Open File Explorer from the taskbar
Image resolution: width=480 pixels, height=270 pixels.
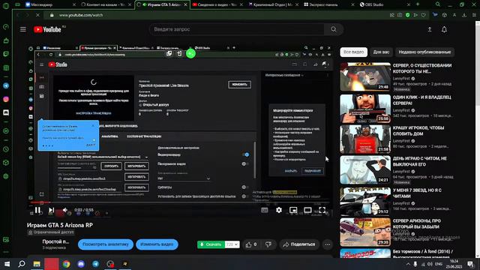point(37,263)
